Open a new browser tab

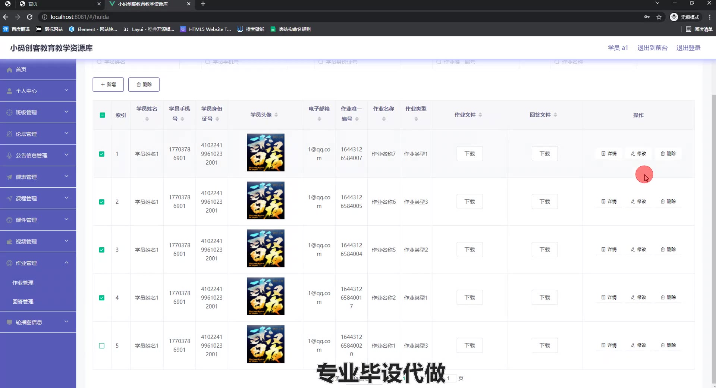point(203,4)
